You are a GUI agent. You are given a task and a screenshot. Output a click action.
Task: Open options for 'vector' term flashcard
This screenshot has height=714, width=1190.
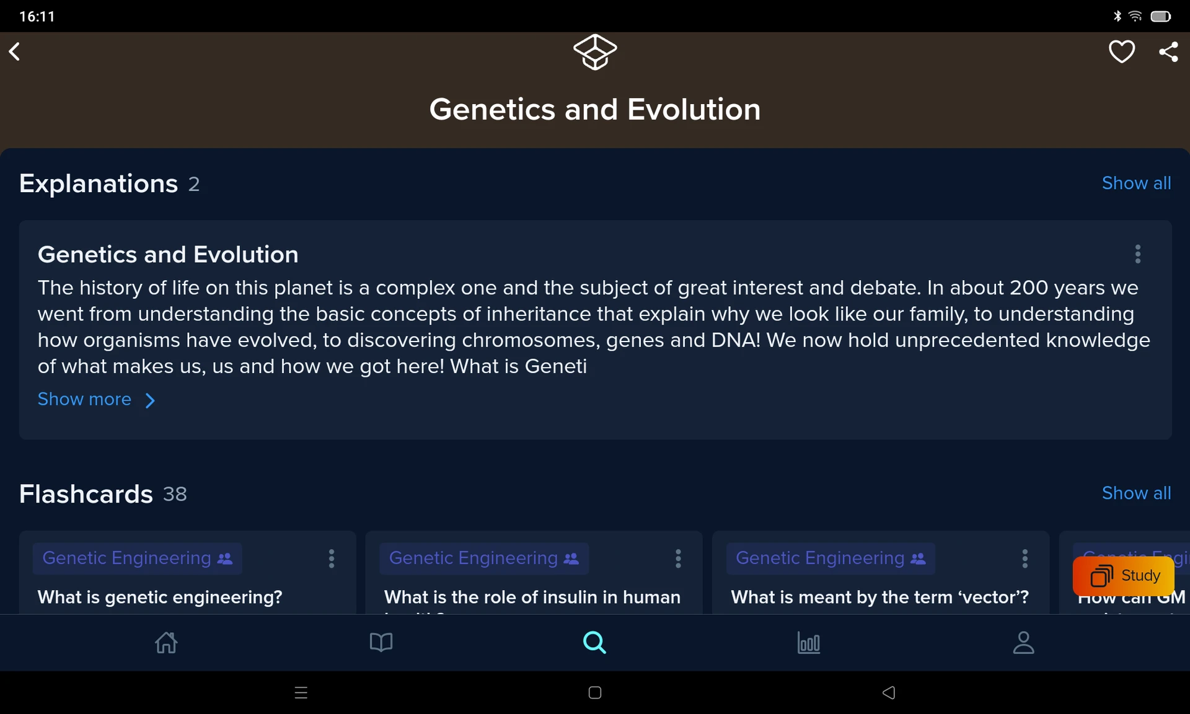(1025, 558)
